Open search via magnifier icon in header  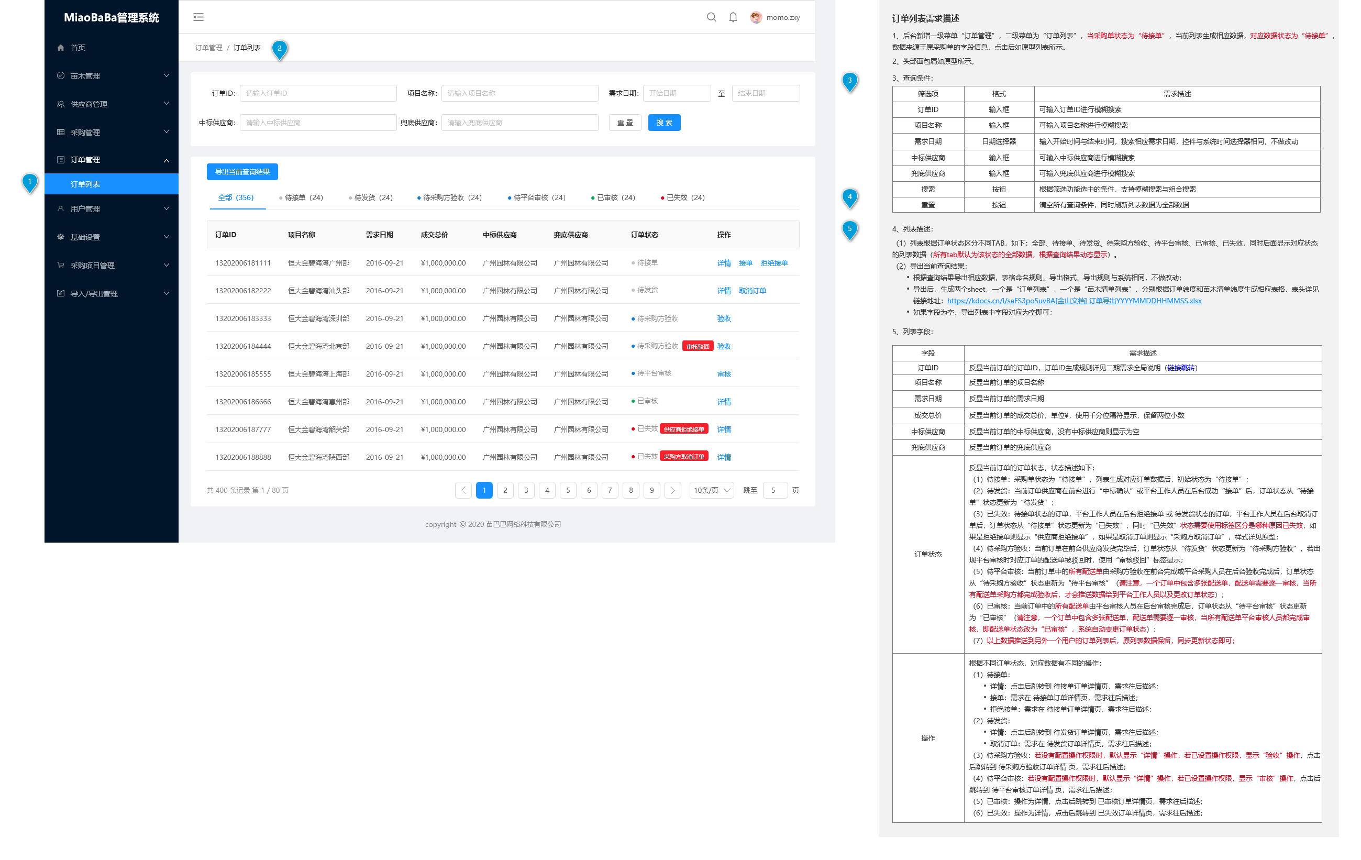(712, 17)
